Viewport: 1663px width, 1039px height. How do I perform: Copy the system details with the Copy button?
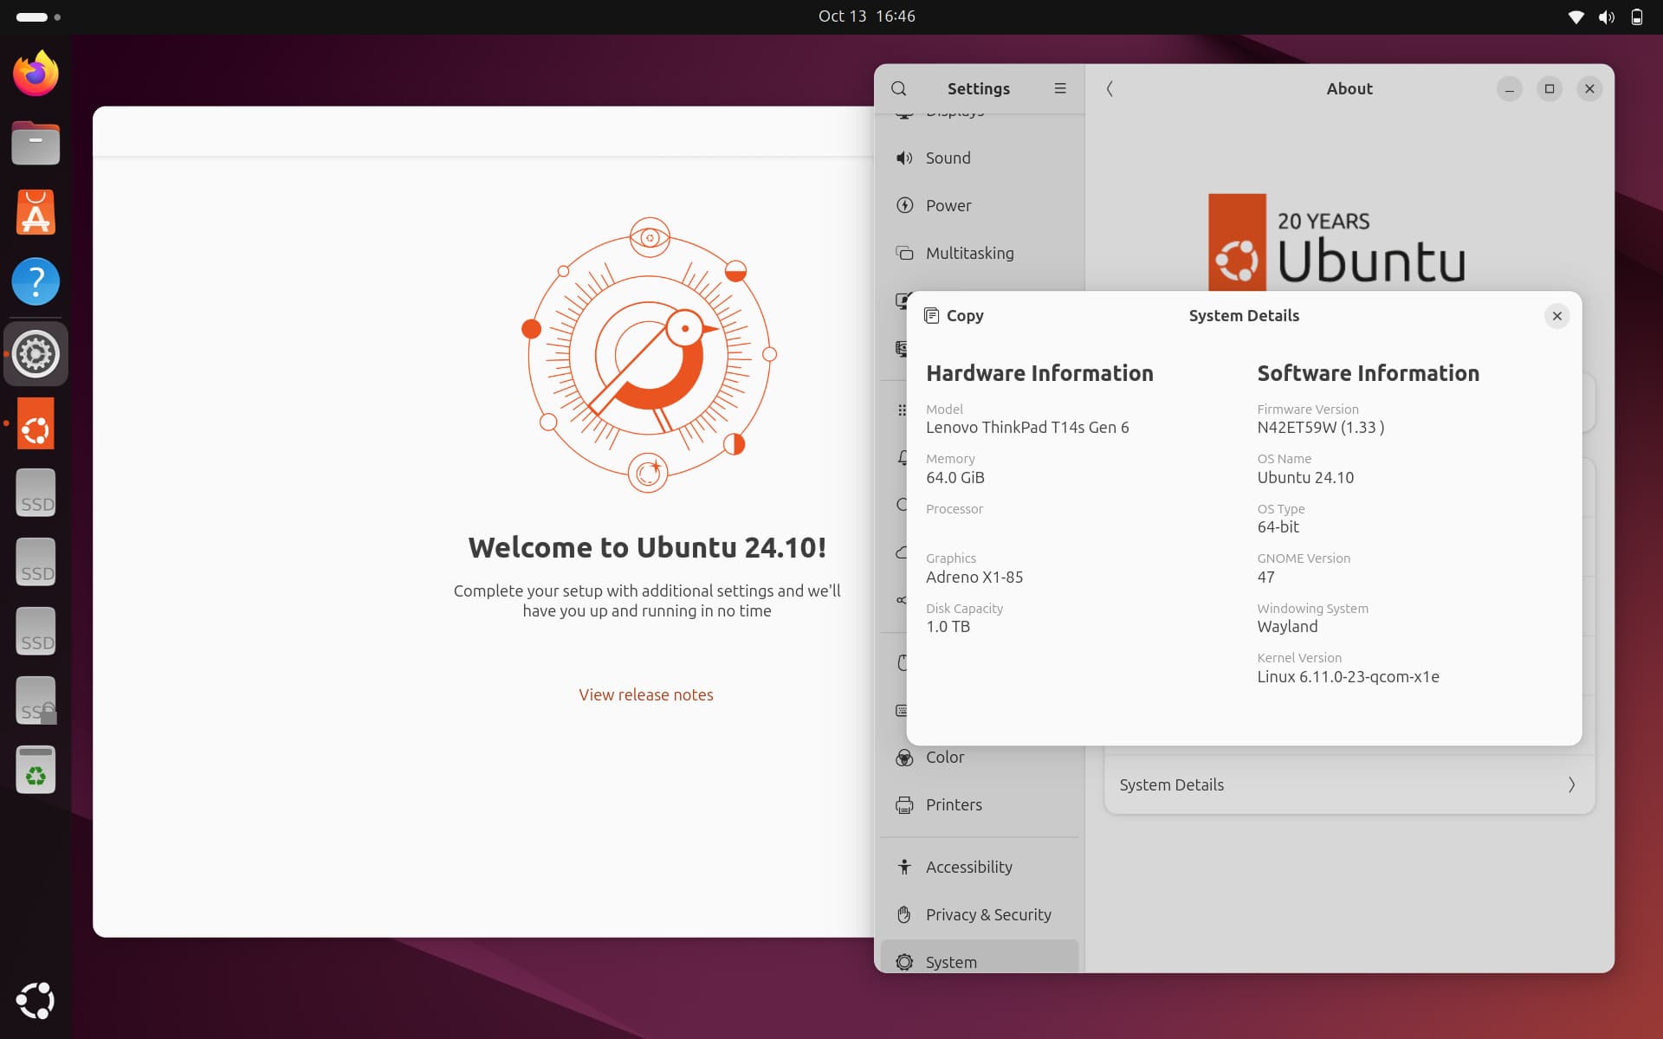click(x=954, y=315)
